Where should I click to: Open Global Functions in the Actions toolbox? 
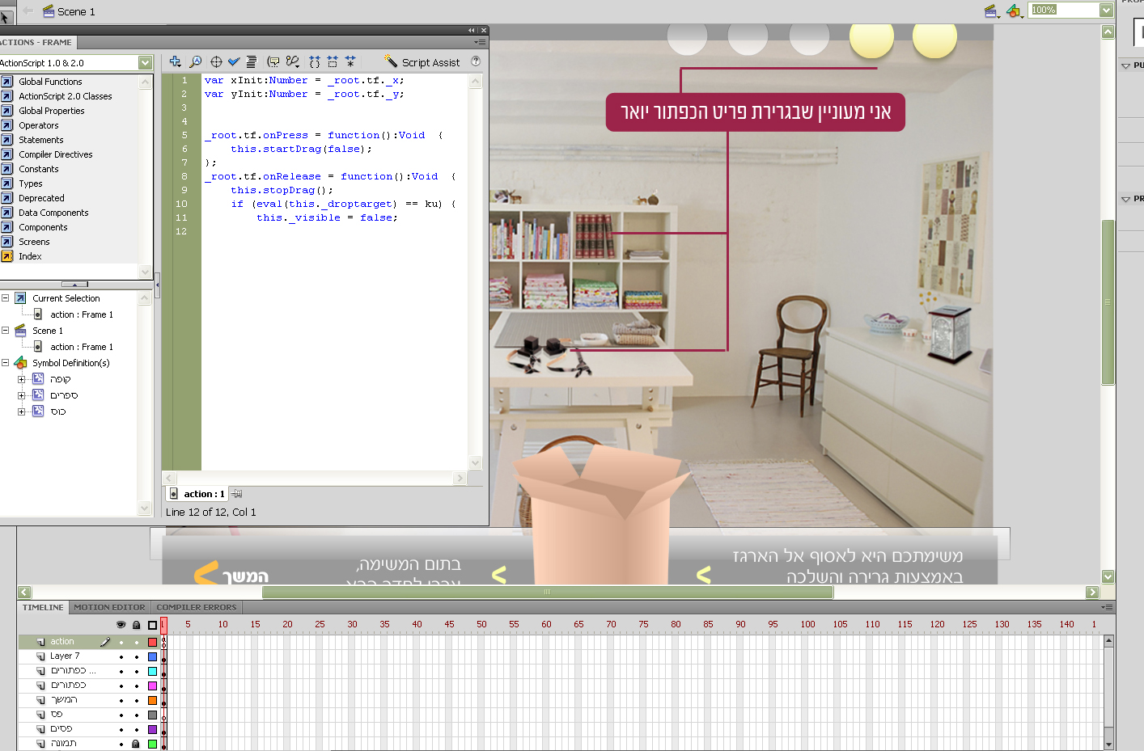point(50,82)
